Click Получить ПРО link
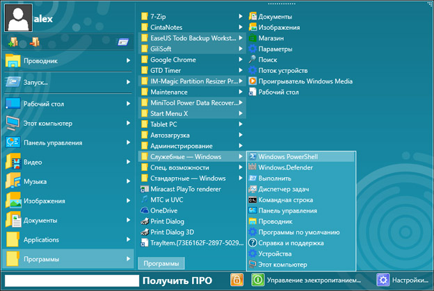The width and height of the screenshot is (434, 291). pyautogui.click(x=177, y=281)
